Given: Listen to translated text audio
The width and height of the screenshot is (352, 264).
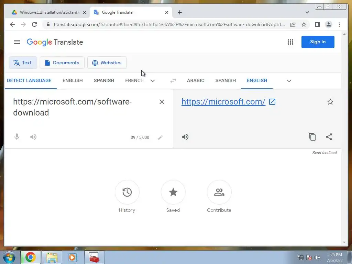Looking at the screenshot, I should (185, 137).
